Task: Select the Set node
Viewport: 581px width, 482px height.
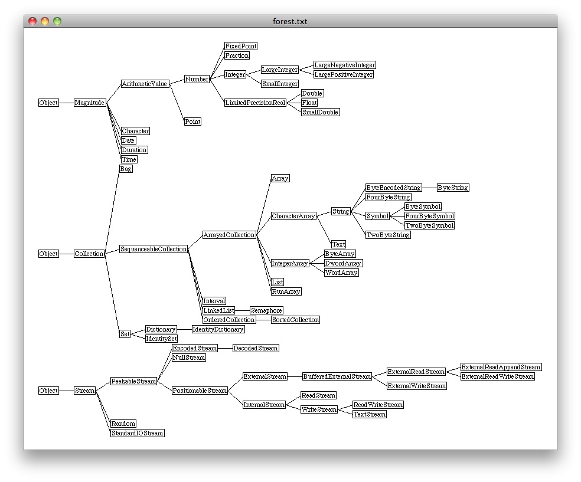Action: coord(125,334)
